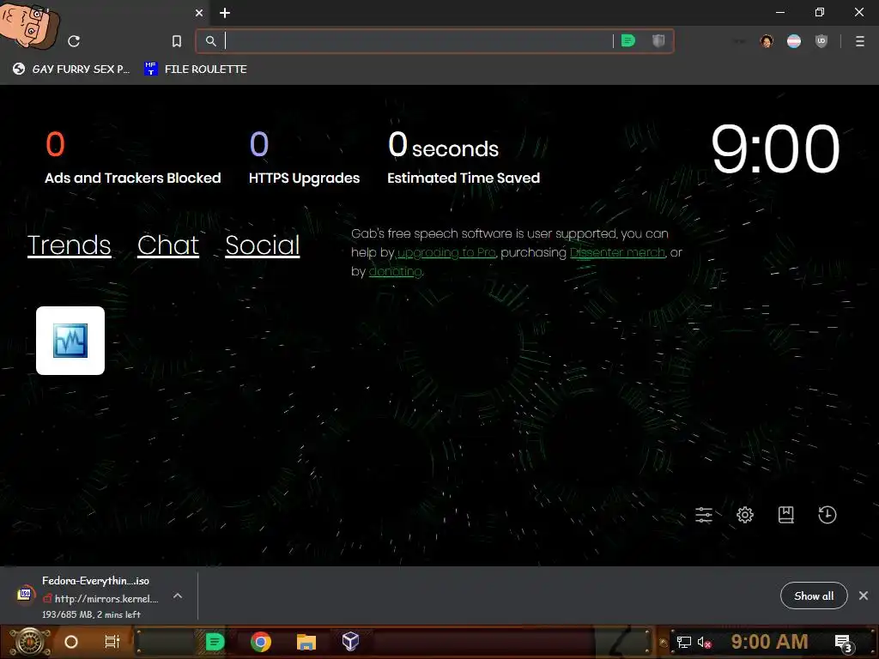This screenshot has height=659, width=879.
Task: Open the browser hamburger menu
Action: [860, 41]
